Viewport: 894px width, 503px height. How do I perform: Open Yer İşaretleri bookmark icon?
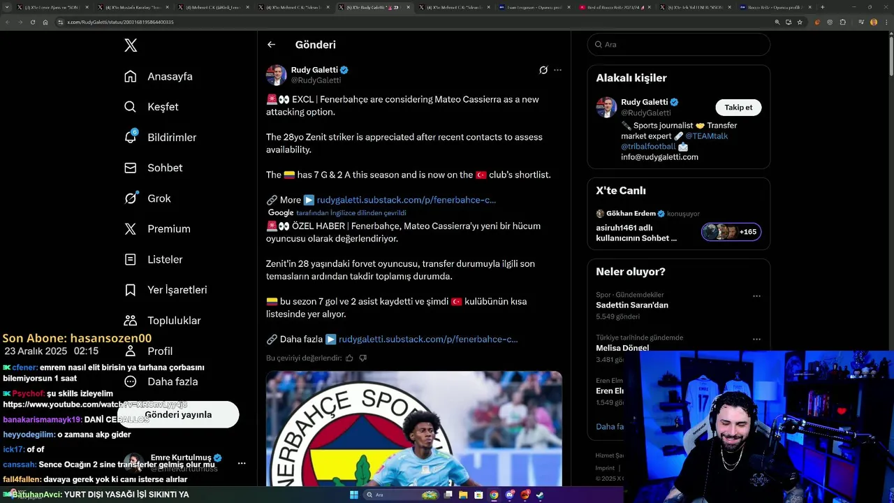[x=131, y=290]
